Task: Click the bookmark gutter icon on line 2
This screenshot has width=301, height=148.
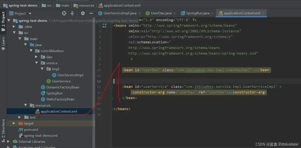Action: pyautogui.click(x=104, y=25)
